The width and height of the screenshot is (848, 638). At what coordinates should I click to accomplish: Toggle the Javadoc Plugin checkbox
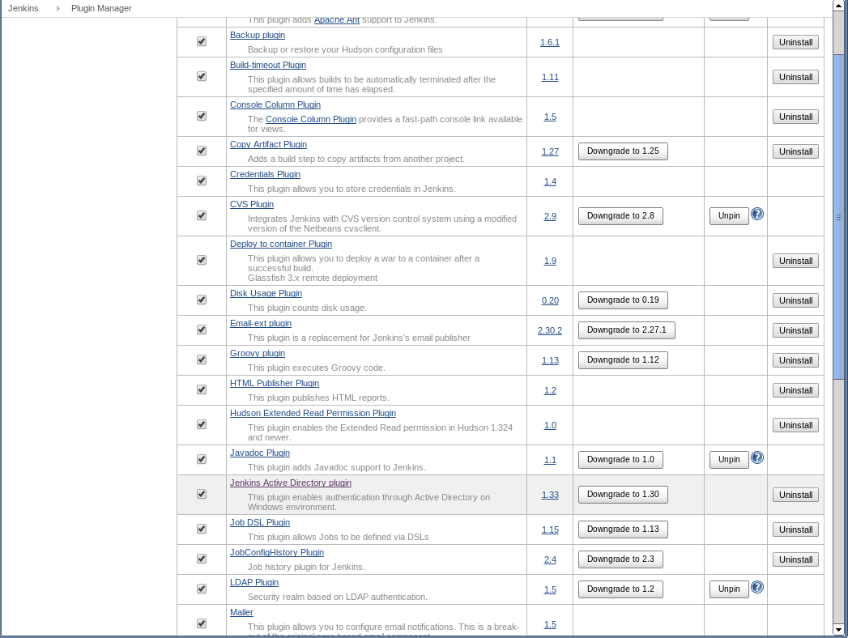pos(202,459)
